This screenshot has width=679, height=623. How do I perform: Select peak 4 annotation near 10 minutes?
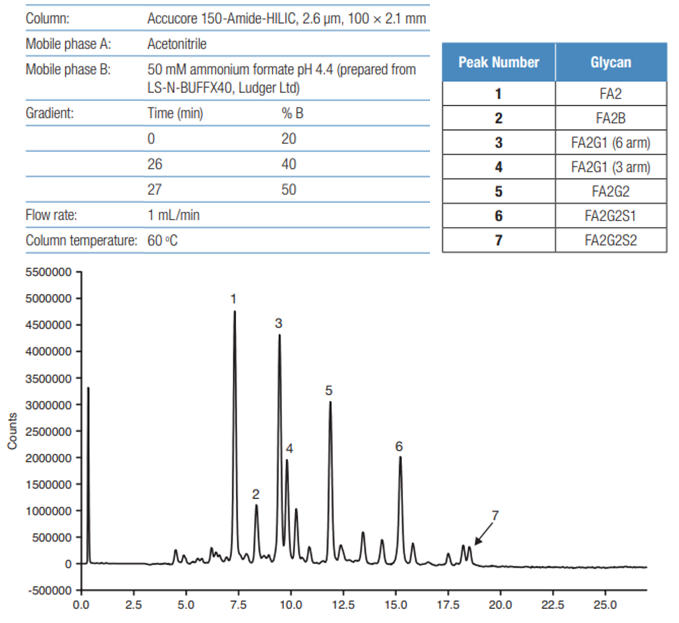[x=289, y=447]
